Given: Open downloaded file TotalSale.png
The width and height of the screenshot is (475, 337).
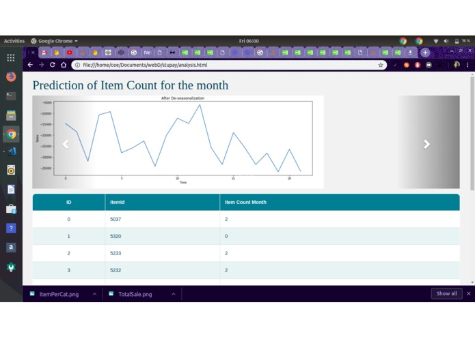Looking at the screenshot, I should pyautogui.click(x=135, y=294).
